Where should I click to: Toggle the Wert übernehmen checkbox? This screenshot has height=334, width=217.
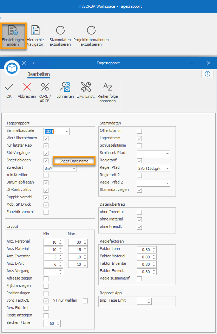pos(46,139)
